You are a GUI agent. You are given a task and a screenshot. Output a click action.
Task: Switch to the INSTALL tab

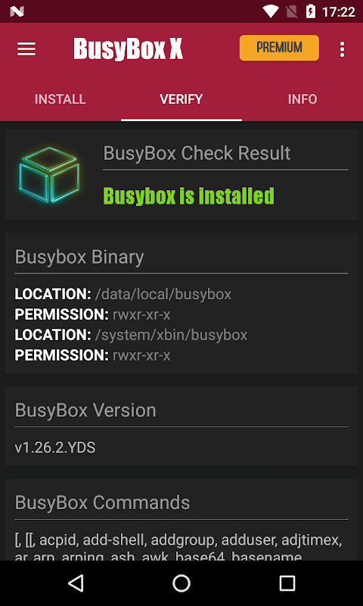click(x=60, y=99)
